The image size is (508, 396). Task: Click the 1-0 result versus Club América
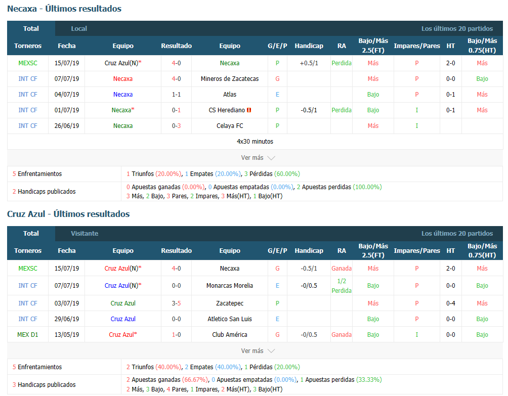(x=176, y=334)
